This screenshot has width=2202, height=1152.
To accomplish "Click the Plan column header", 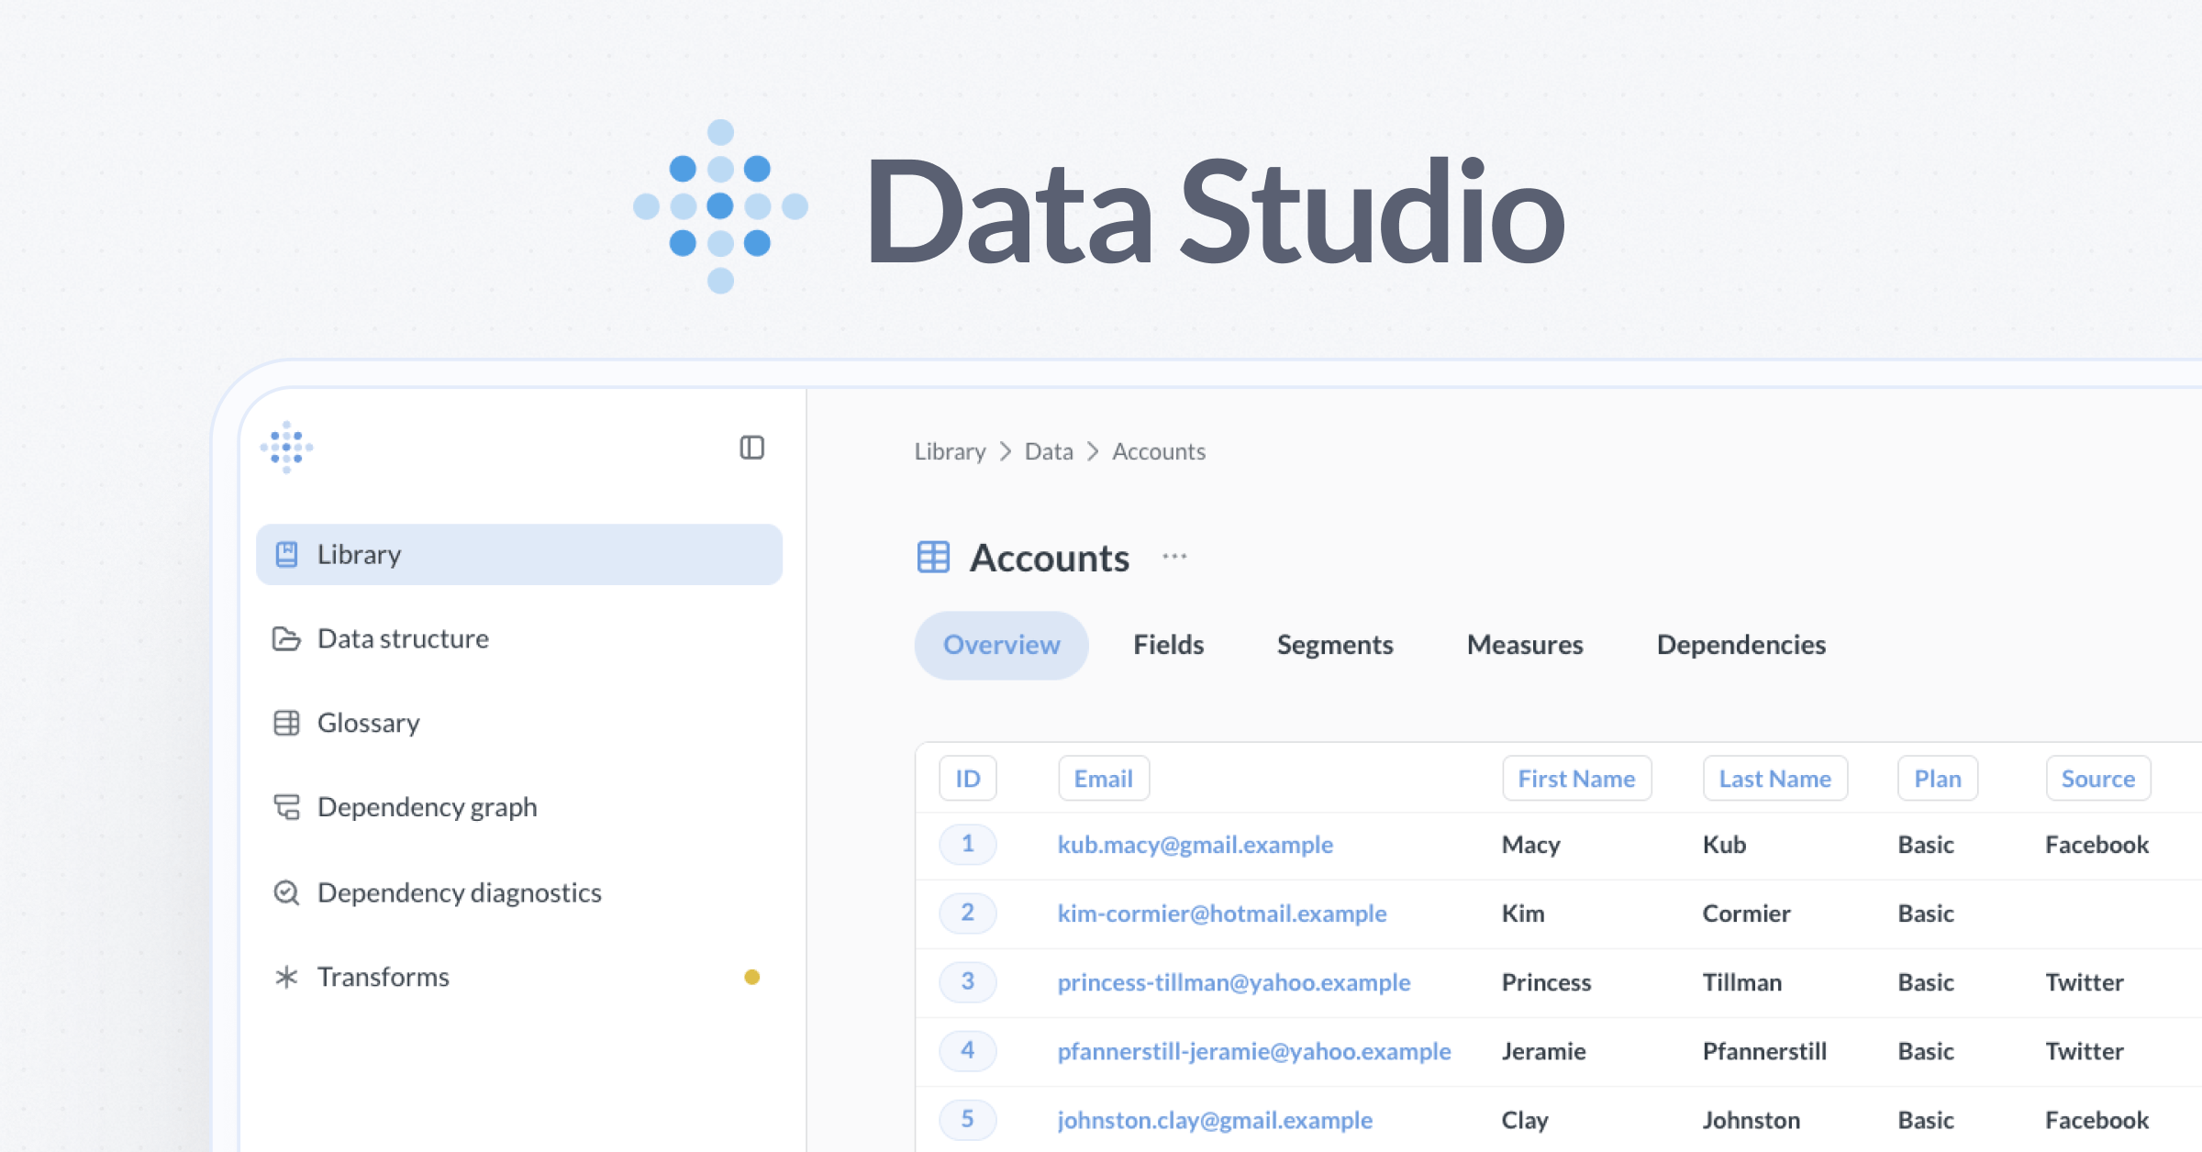I will click(x=1937, y=779).
